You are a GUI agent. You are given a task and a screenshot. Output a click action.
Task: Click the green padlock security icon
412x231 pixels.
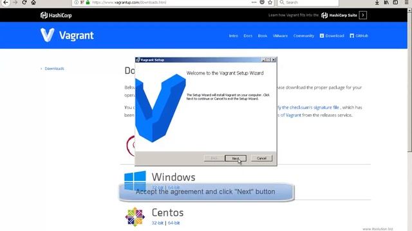88,3
